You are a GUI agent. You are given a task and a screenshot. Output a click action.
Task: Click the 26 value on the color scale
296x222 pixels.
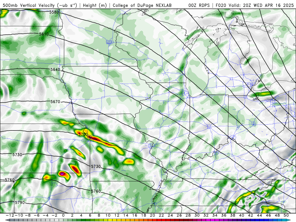point(179,215)
